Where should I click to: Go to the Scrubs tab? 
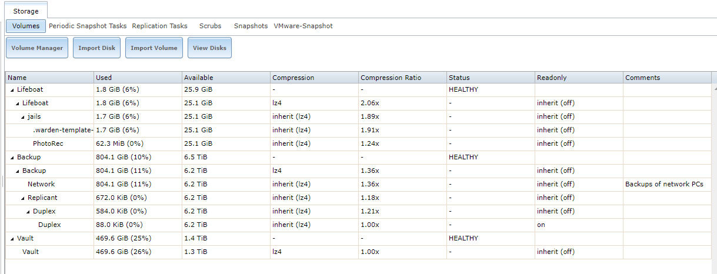[x=210, y=26]
